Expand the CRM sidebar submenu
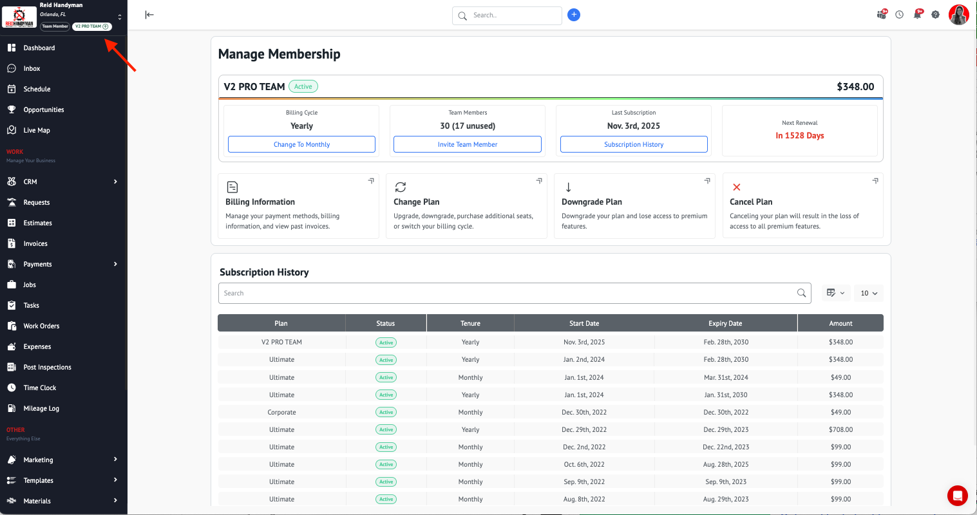The width and height of the screenshot is (977, 515). click(x=115, y=182)
